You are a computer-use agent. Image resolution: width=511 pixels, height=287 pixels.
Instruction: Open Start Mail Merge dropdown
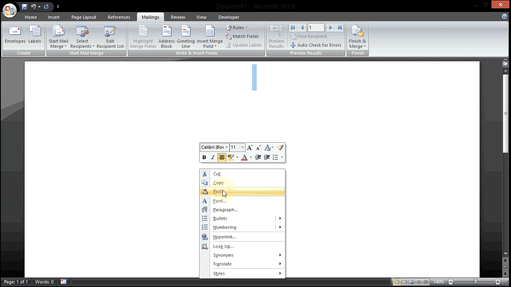58,37
